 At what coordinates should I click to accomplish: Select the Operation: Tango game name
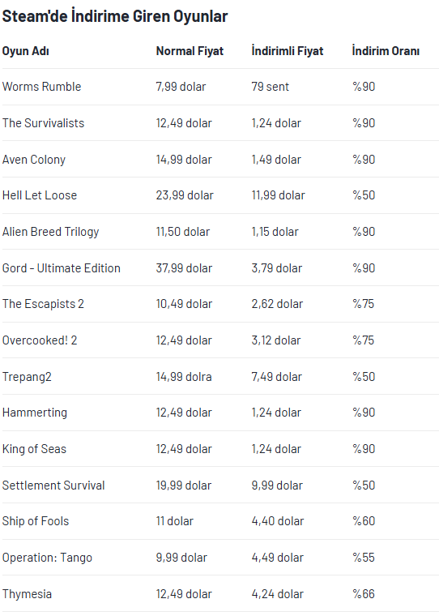47,558
